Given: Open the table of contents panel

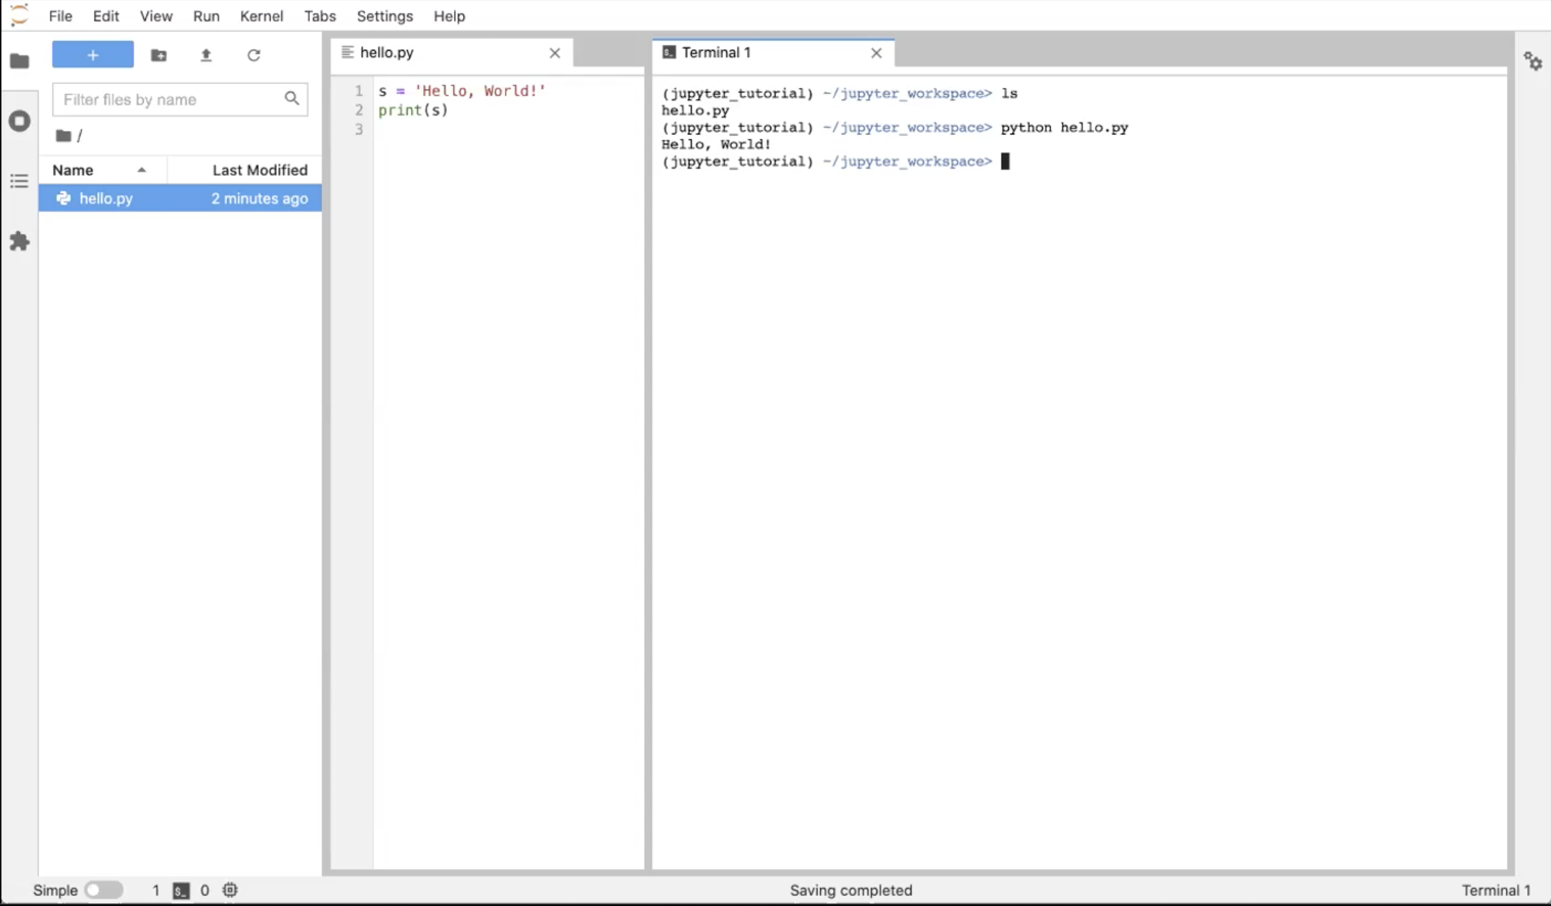Looking at the screenshot, I should (x=19, y=181).
